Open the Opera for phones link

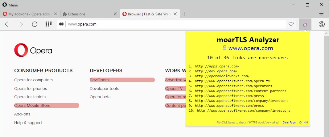[31, 89]
